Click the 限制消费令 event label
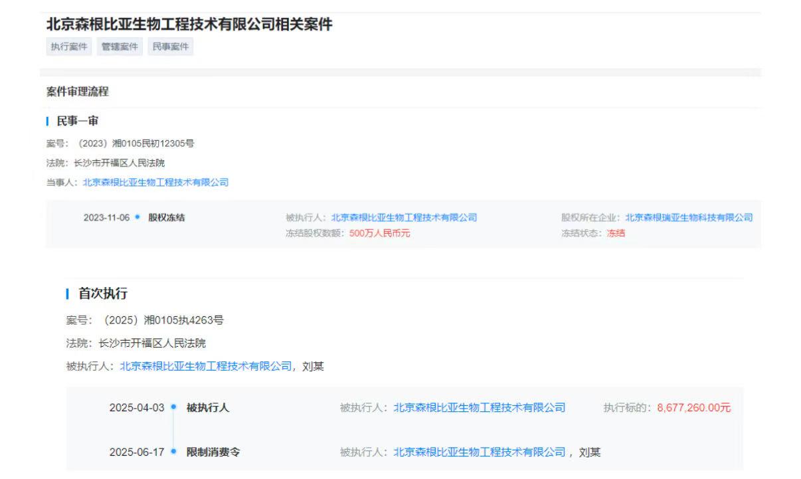The height and width of the screenshot is (479, 801). (213, 452)
